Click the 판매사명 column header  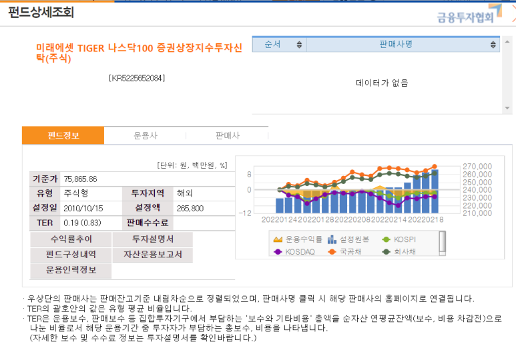[403, 45]
